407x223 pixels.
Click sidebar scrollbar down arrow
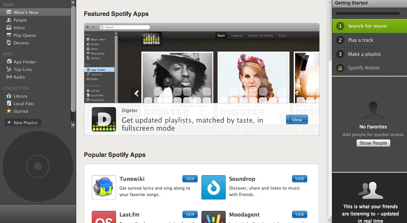tap(74, 125)
